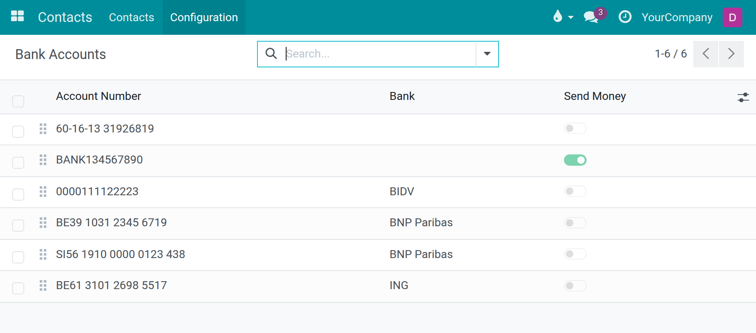The height and width of the screenshot is (333, 756).
Task: Grab drag handle for BE39 1031 2345 6719
Action: (x=43, y=223)
